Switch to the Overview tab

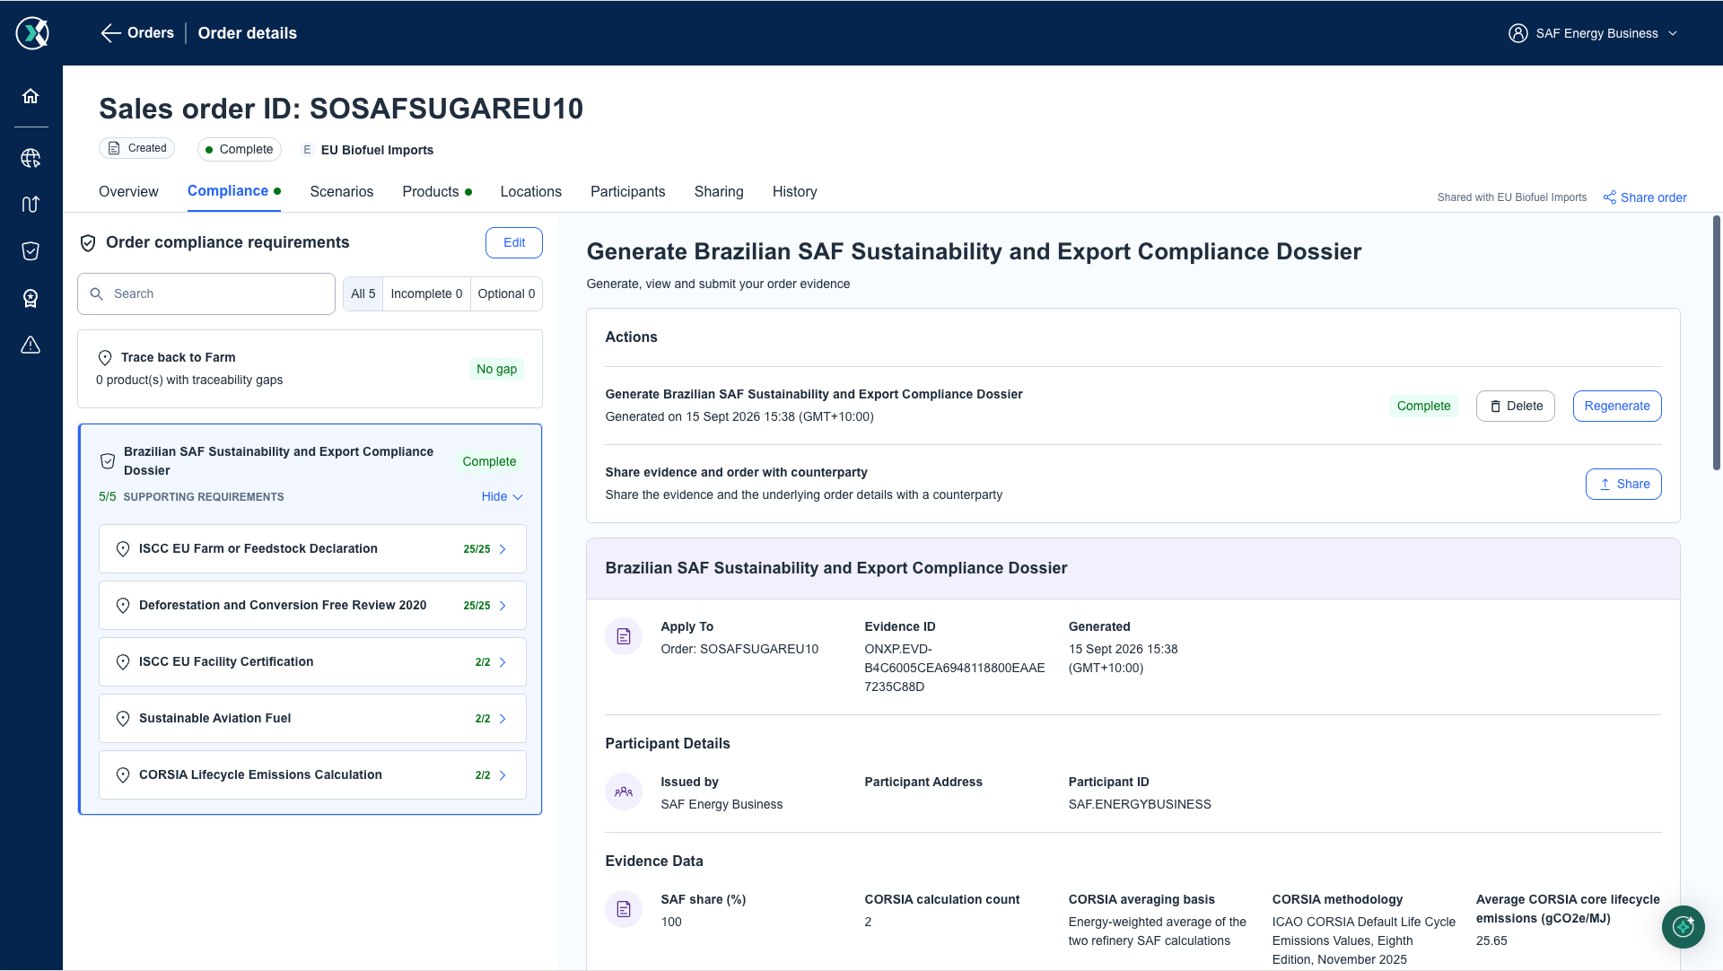click(128, 191)
